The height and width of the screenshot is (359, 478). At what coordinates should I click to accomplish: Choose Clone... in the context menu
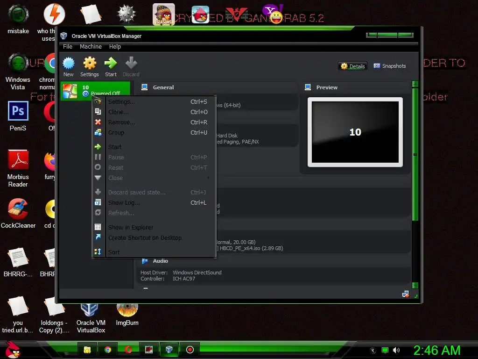154,112
